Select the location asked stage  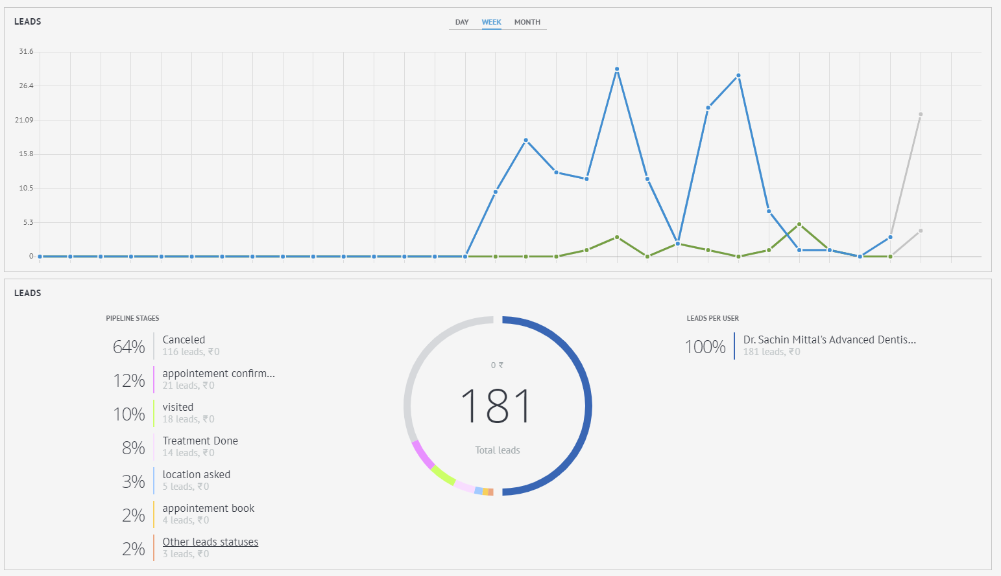click(196, 474)
